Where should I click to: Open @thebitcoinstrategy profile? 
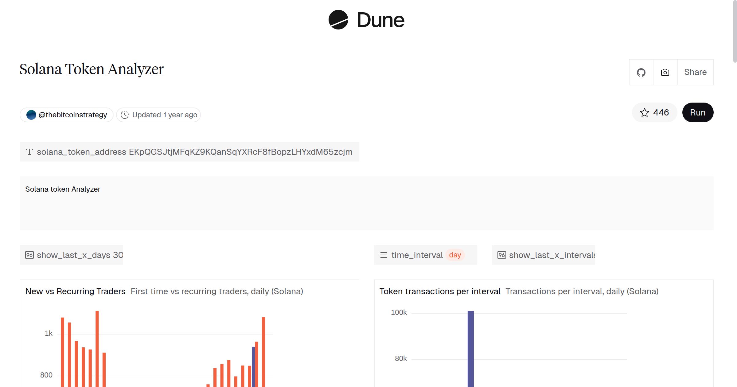(66, 115)
